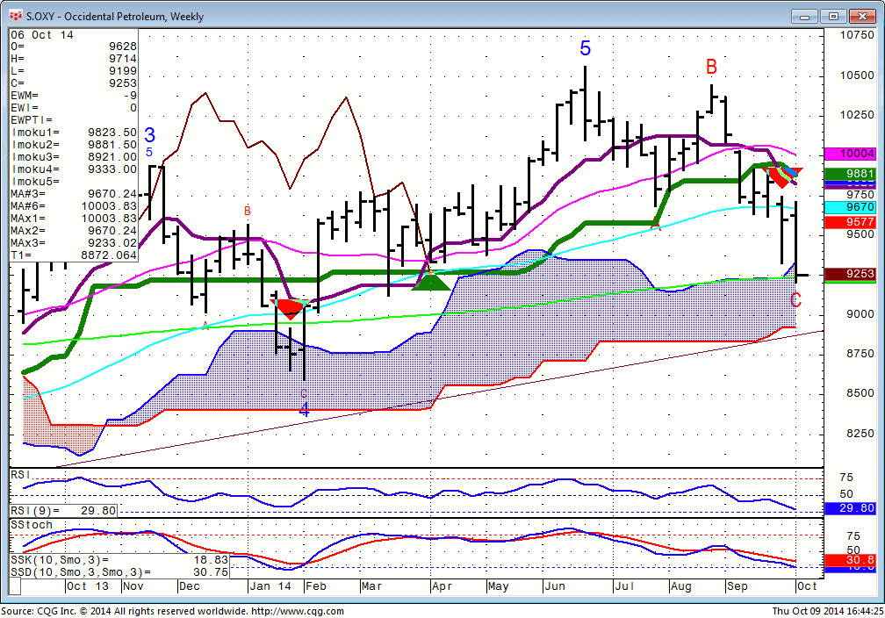Select the magenta 10004 price tag
This screenshot has height=618, width=885.
[x=850, y=154]
